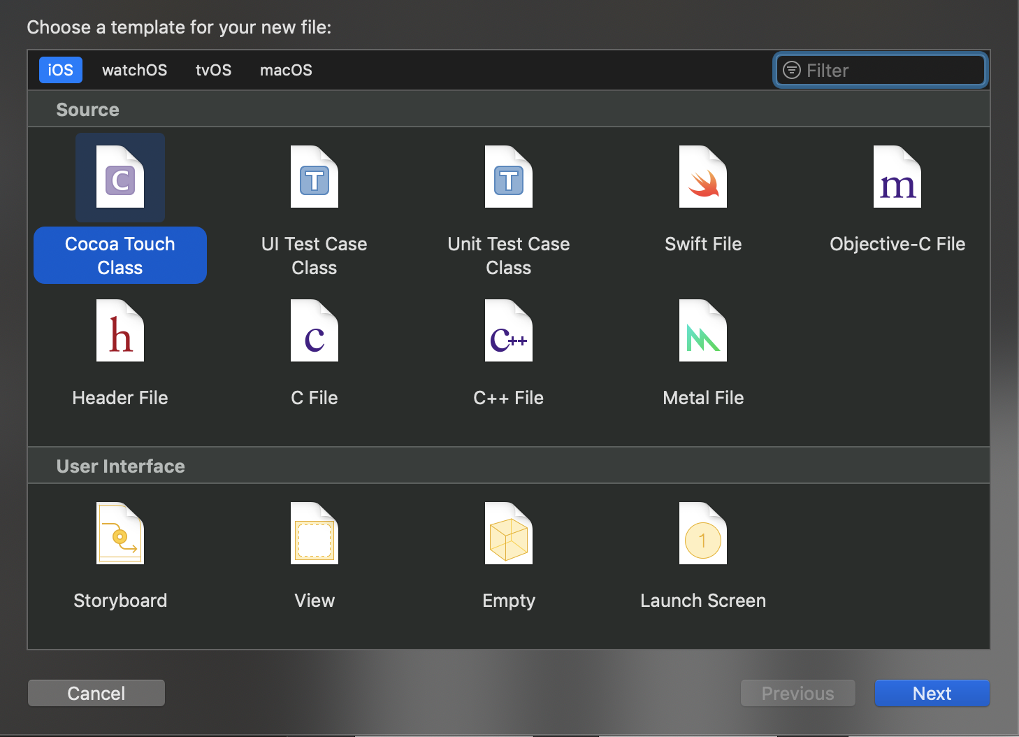Pick the Launch Screen template icon
The image size is (1019, 737).
click(x=703, y=534)
